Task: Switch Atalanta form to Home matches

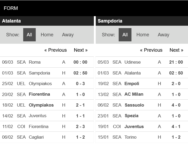Action: pos(47,35)
